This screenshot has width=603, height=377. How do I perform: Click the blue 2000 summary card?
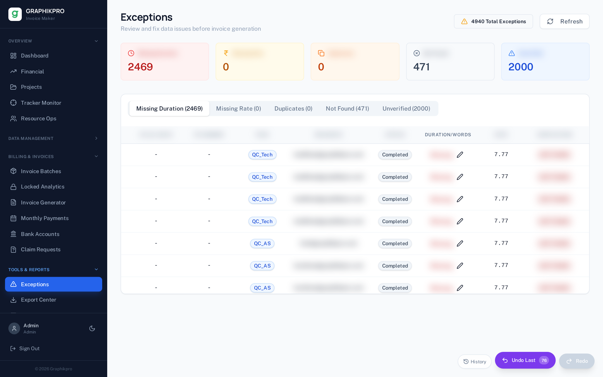pos(545,62)
